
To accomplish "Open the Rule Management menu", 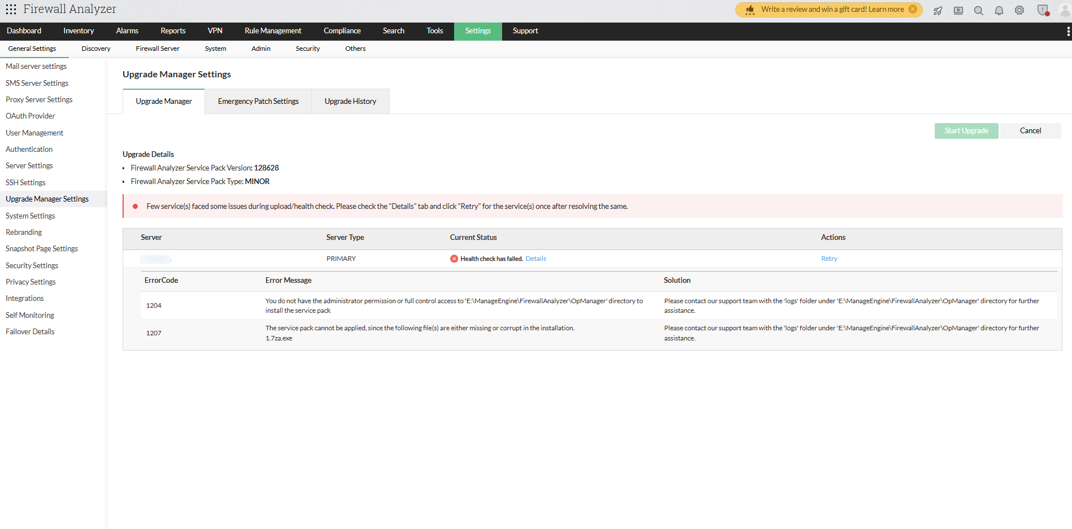I will click(x=273, y=31).
